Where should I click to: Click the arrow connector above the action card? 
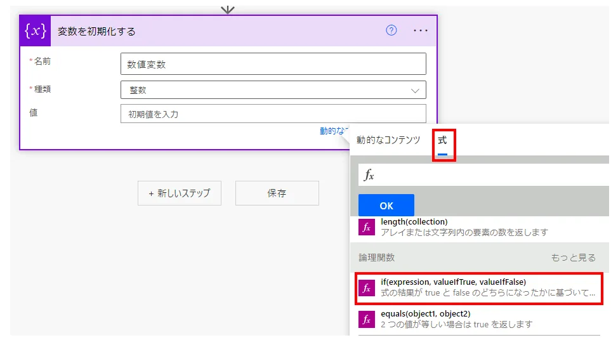pos(227,8)
